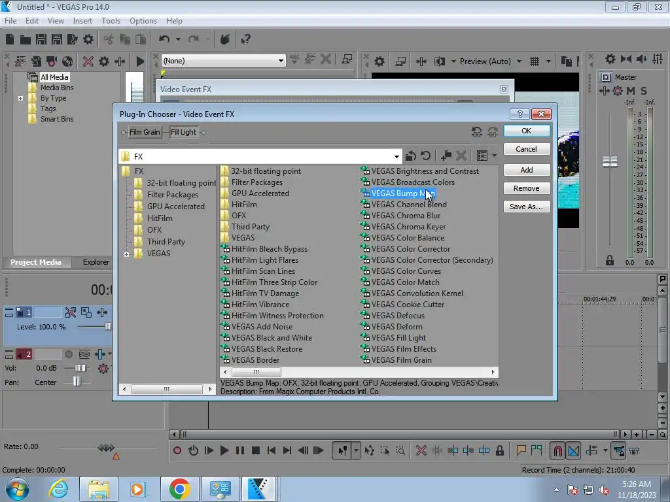This screenshot has height=502, width=670.
Task: Click Up One Level icon in Plug-In Chooser
Action: 411,156
